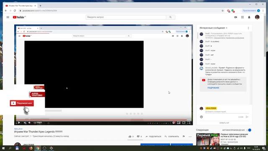Screen dimensions: 268x151
Task: Open the account avatar menu in YouTube header
Action: (x=257, y=17)
